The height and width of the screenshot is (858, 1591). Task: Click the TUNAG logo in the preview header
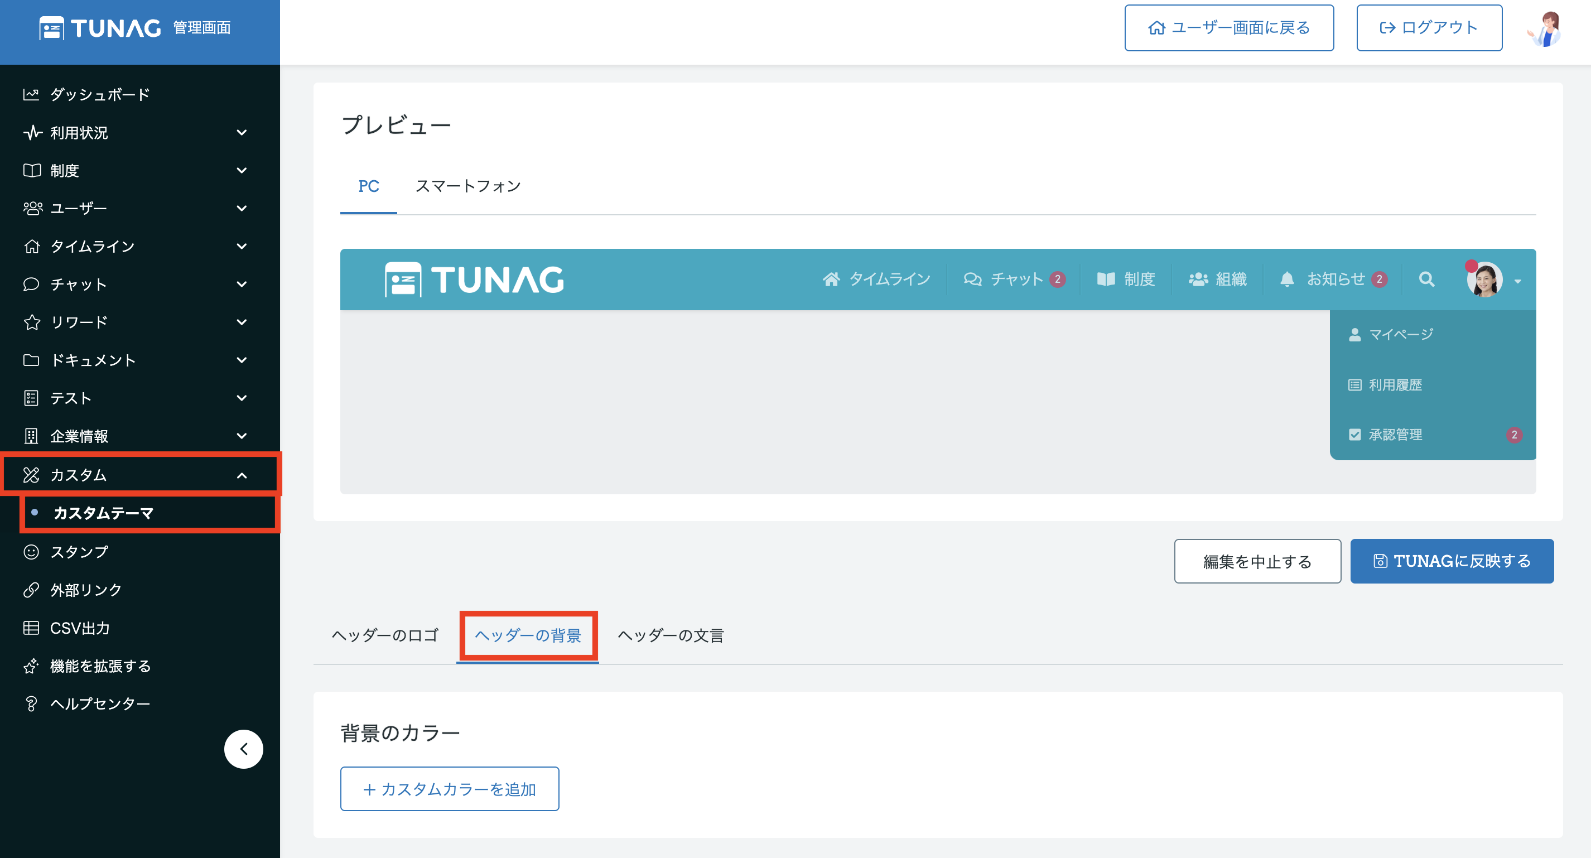point(474,280)
